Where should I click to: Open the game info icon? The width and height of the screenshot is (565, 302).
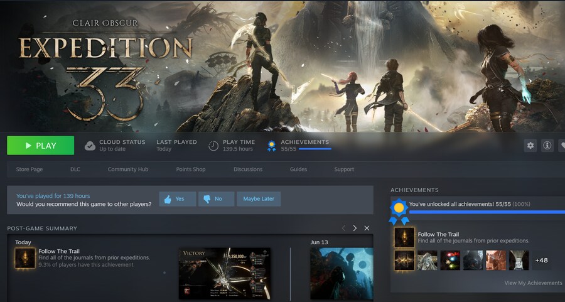click(x=547, y=146)
